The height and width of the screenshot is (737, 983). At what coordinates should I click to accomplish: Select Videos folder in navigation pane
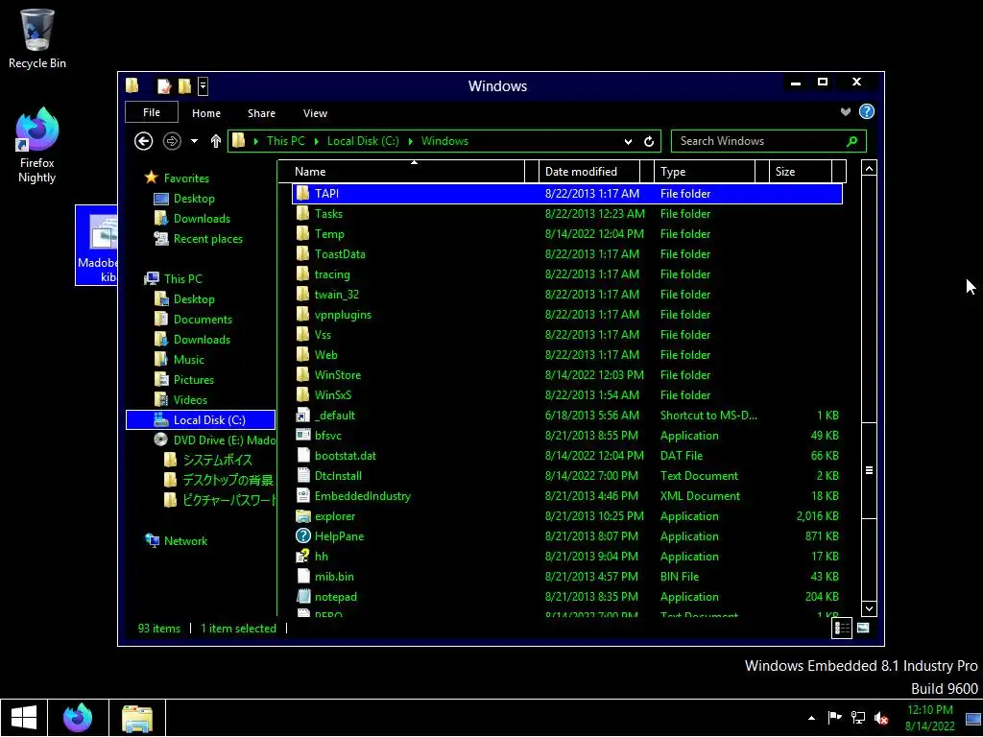[190, 400]
